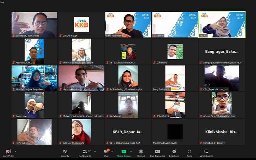Select Heny Adja's video tile
This screenshot has width=256, height=160.
[34, 132]
